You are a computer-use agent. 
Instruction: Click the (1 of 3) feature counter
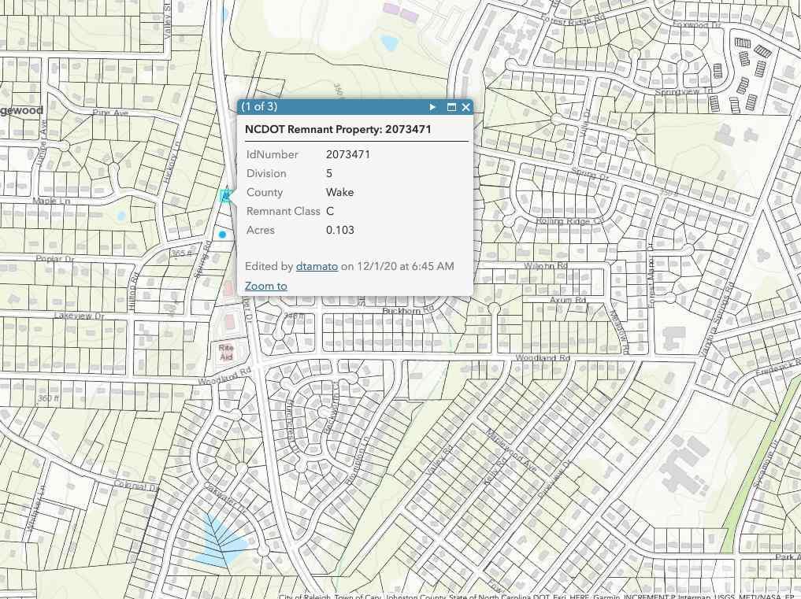click(x=259, y=106)
